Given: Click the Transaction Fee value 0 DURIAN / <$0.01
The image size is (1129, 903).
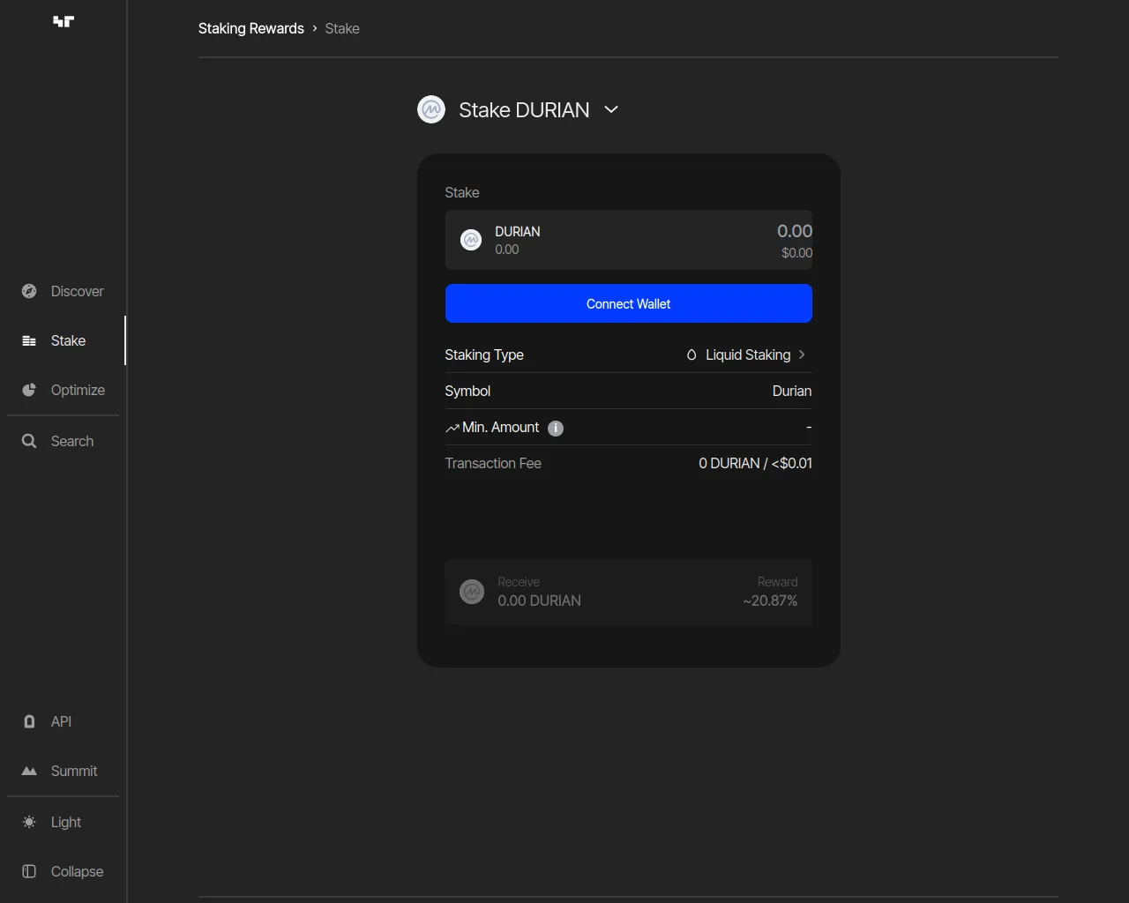Looking at the screenshot, I should pyautogui.click(x=755, y=463).
